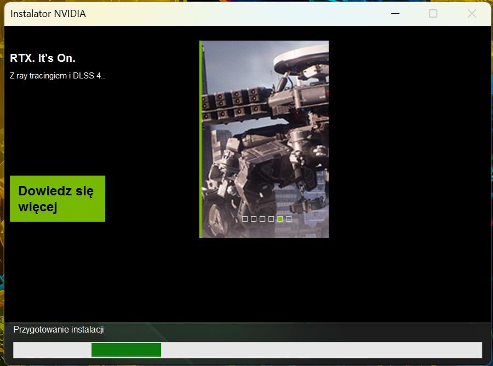Select the first slideshow indicator square
Viewport: 493px width, 366px height.
pyautogui.click(x=245, y=218)
